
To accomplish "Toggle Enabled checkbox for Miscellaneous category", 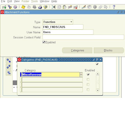I will point(88,74).
